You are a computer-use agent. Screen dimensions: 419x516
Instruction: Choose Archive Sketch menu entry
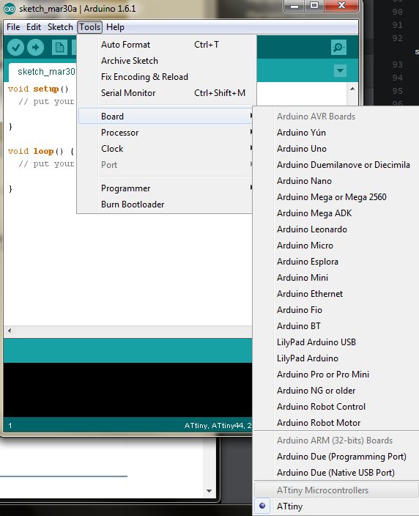tap(167, 61)
